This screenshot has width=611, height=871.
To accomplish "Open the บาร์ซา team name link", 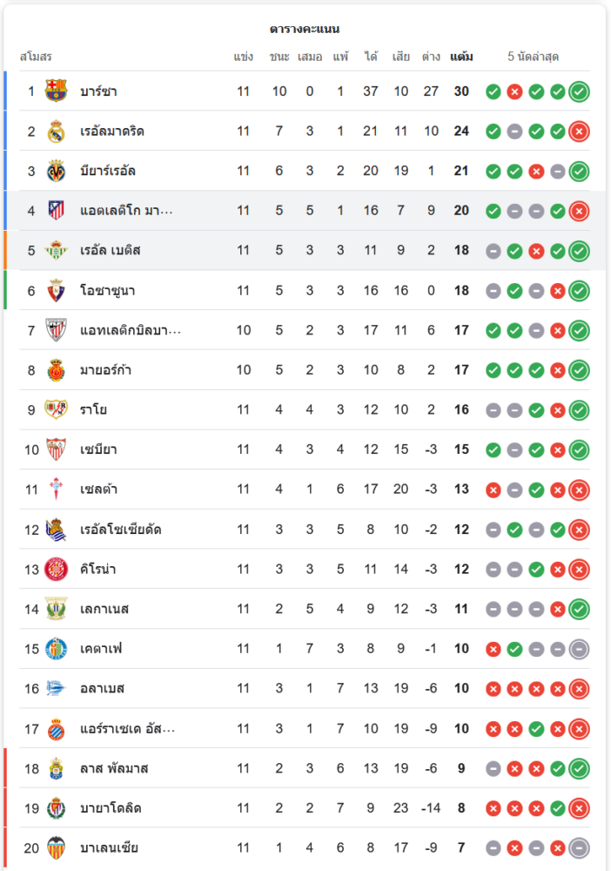I will pyautogui.click(x=98, y=91).
